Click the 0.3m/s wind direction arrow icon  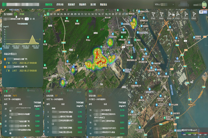point(194,14)
